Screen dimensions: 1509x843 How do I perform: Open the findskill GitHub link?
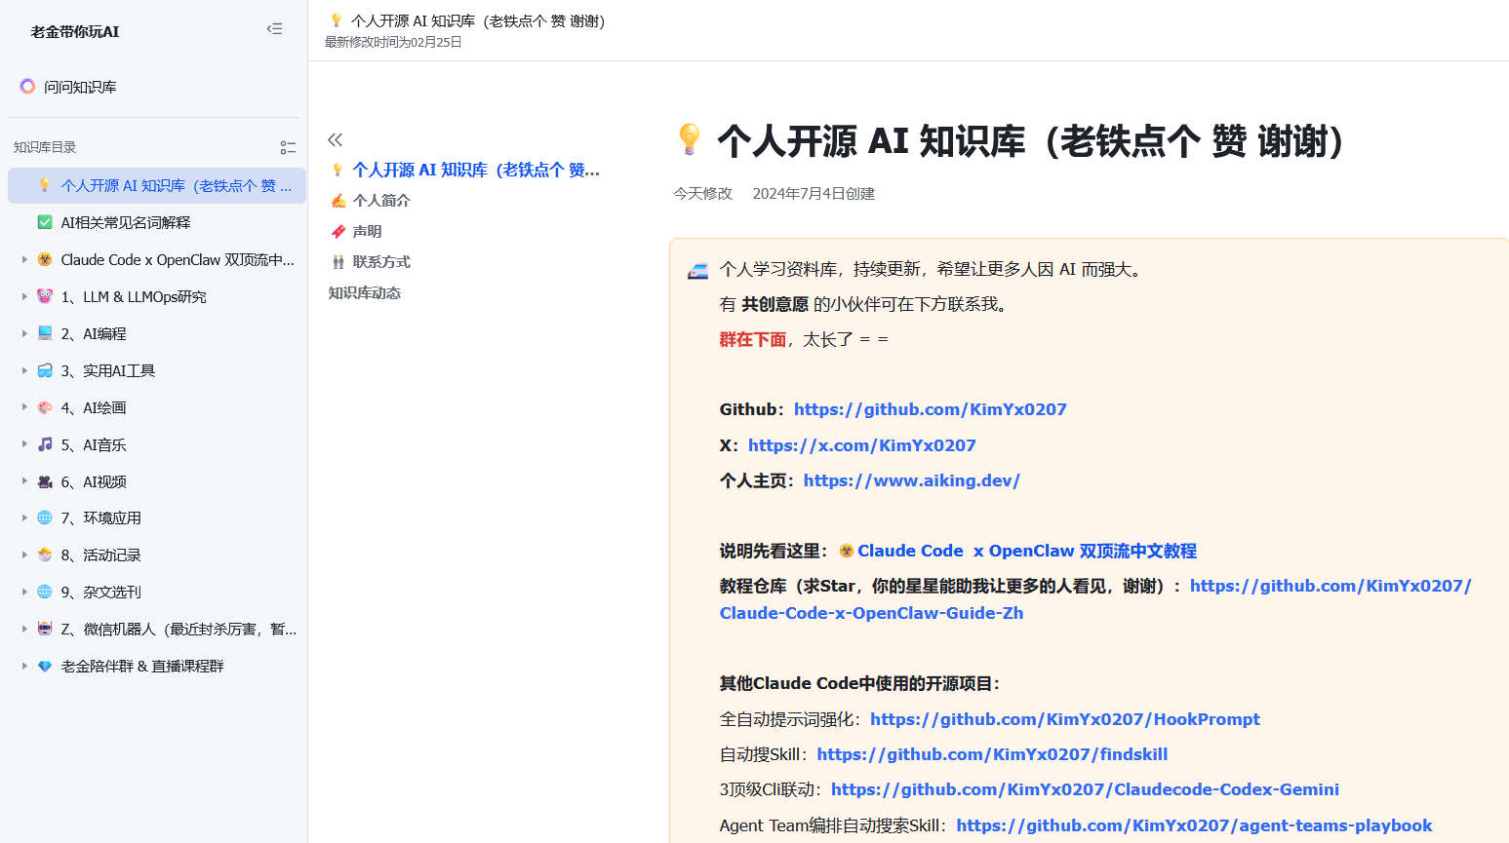pyautogui.click(x=992, y=754)
